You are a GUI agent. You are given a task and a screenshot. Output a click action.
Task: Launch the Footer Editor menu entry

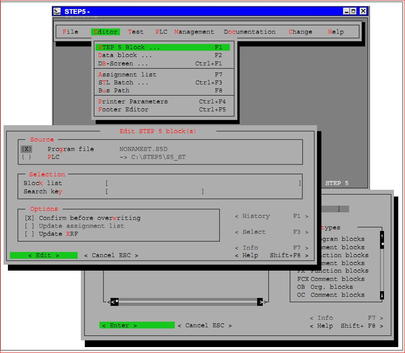[162, 109]
